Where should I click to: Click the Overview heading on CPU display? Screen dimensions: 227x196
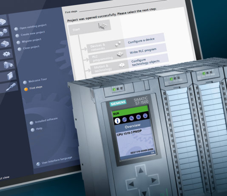point(133,126)
